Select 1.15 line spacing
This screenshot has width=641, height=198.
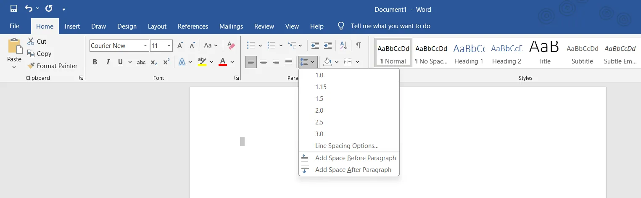[349, 87]
